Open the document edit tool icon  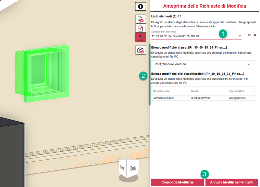click(140, 19)
